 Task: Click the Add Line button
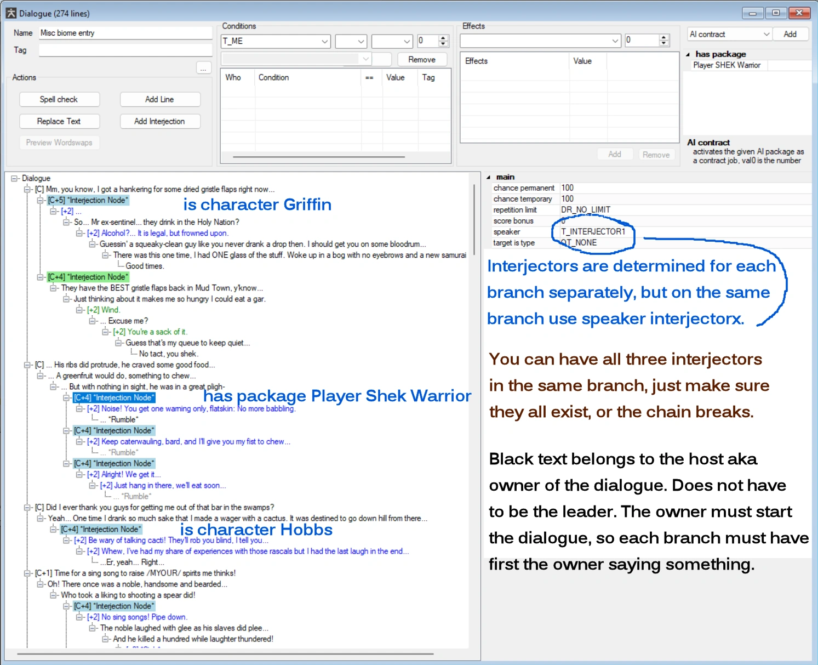coord(160,99)
